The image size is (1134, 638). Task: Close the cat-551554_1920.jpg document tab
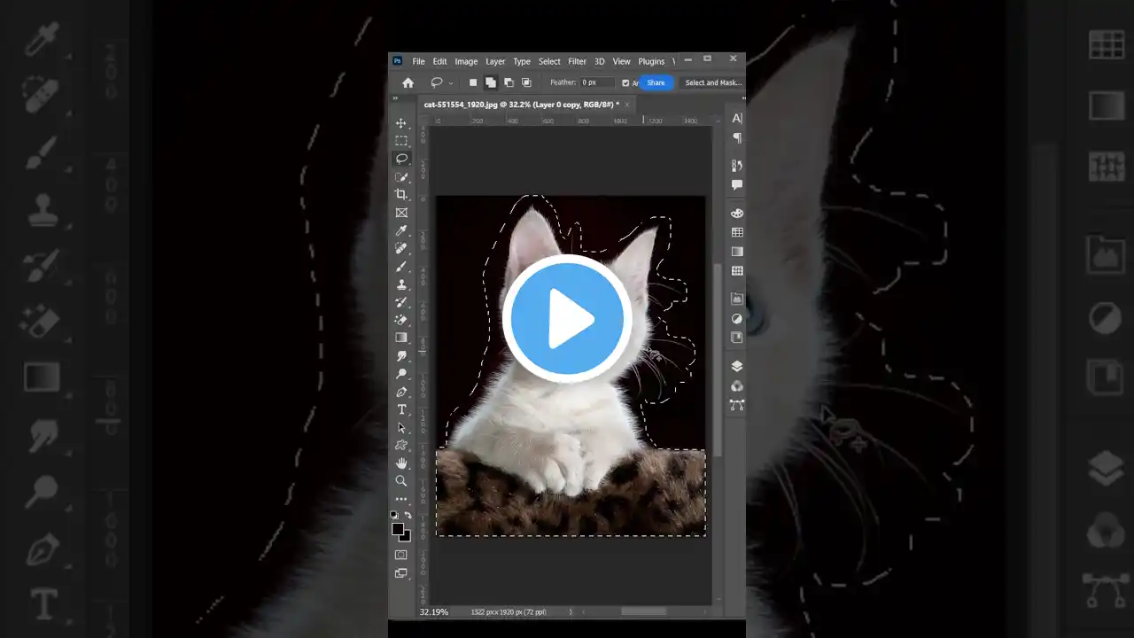point(628,105)
